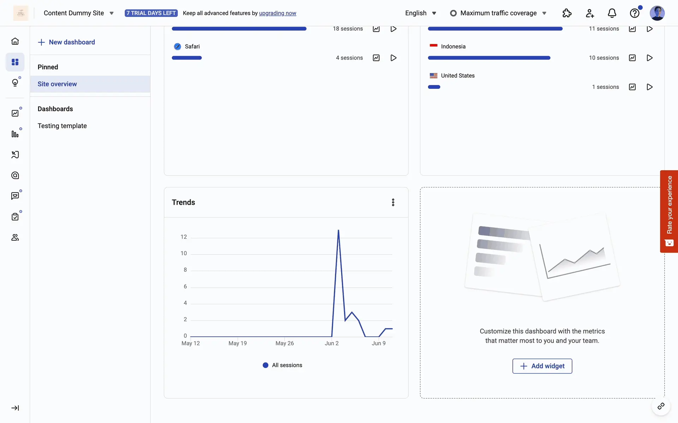
Task: Click the Integrations puzzle piece icon
Action: 567,13
